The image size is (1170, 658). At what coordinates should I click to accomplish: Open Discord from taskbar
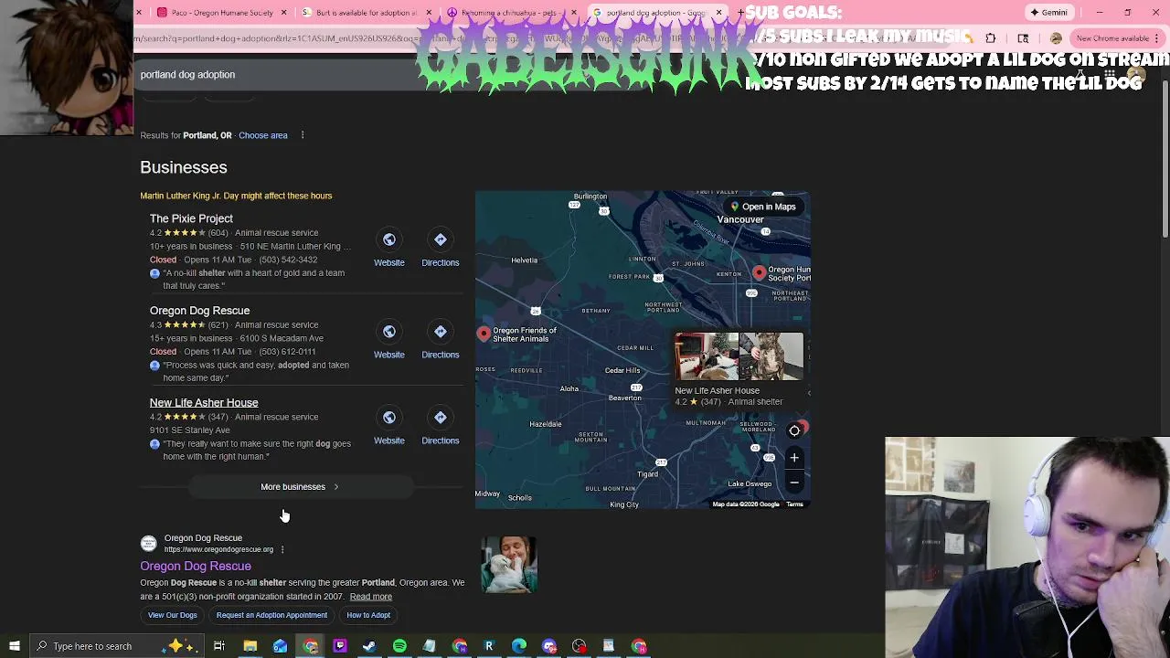point(549,646)
